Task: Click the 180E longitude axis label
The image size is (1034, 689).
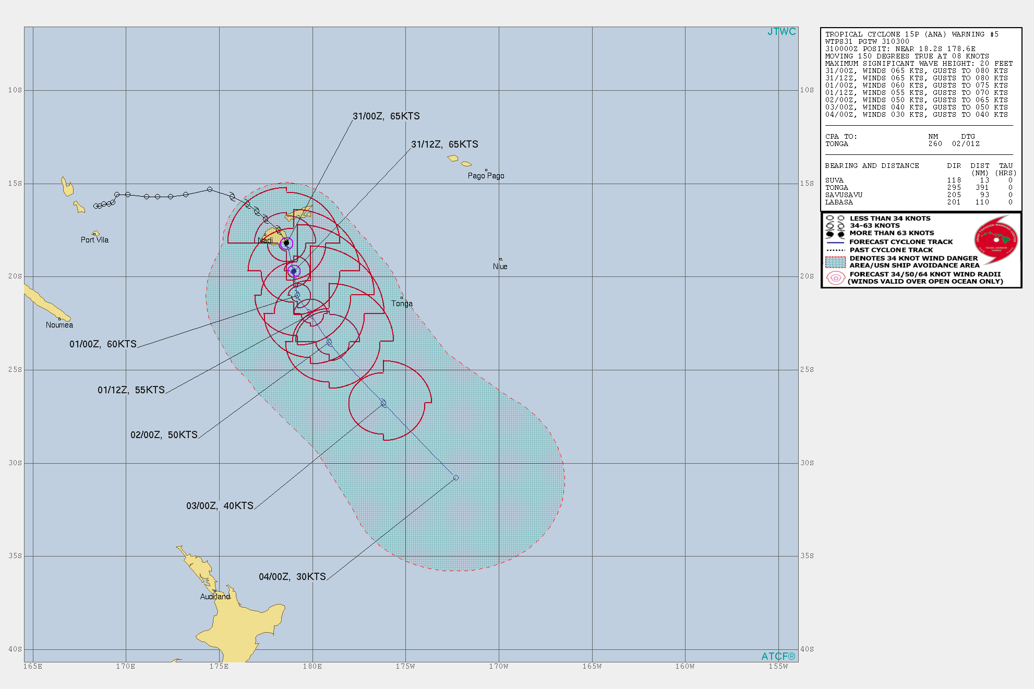Action: point(312,666)
